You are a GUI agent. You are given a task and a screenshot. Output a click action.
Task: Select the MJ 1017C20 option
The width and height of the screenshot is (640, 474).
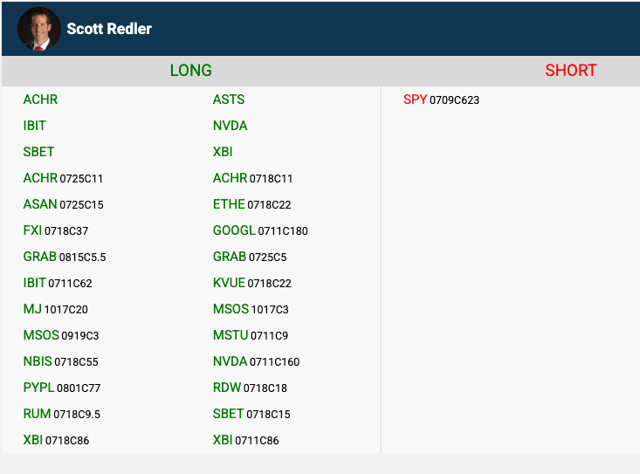tap(55, 309)
